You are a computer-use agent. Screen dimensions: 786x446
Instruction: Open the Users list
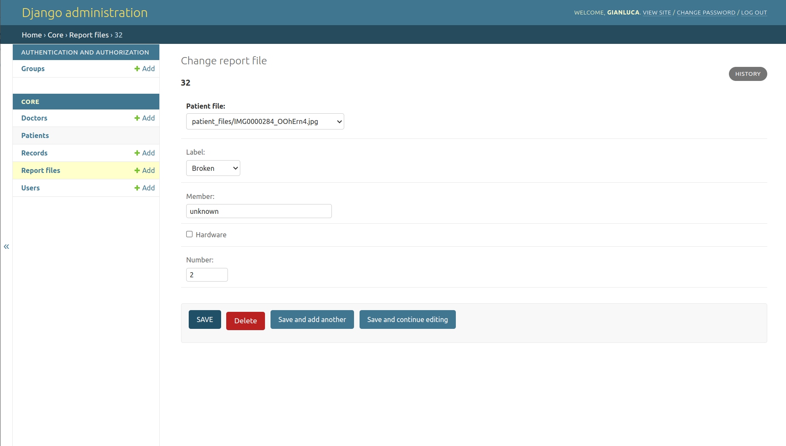(x=30, y=188)
